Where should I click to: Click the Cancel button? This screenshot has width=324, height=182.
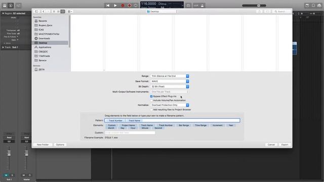(271, 145)
